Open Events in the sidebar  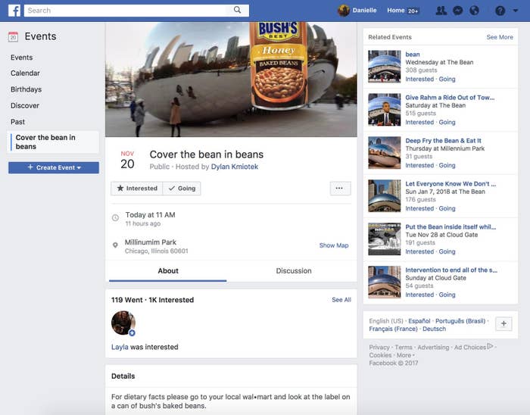point(22,58)
